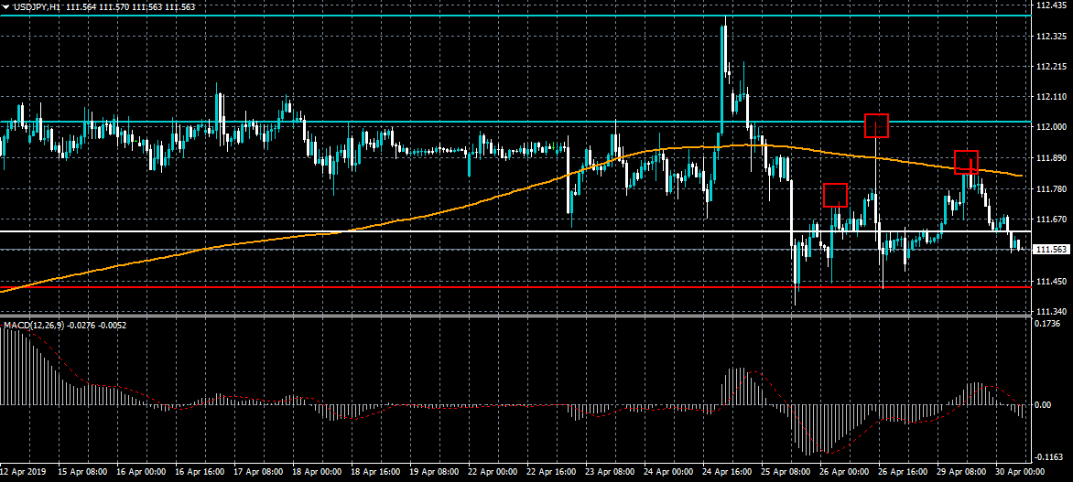The image size is (1073, 482).
Task: Click the 17 Apr 08:00 time label
Action: coord(257,472)
